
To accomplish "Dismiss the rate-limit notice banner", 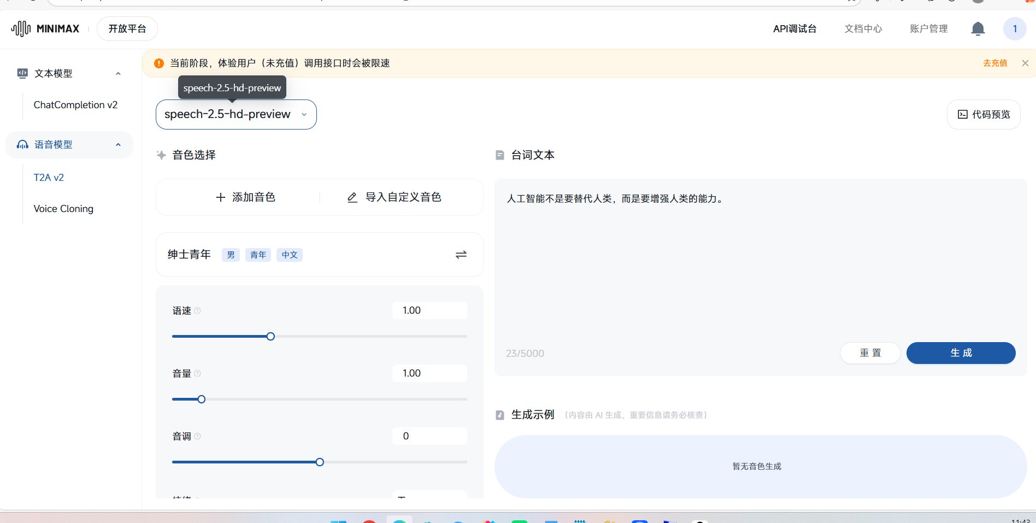I will click(x=1025, y=63).
